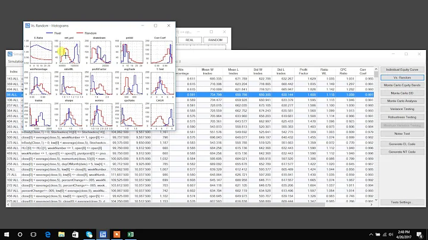
Task: Switch to Skype on the taskbar
Action: [89, 234]
